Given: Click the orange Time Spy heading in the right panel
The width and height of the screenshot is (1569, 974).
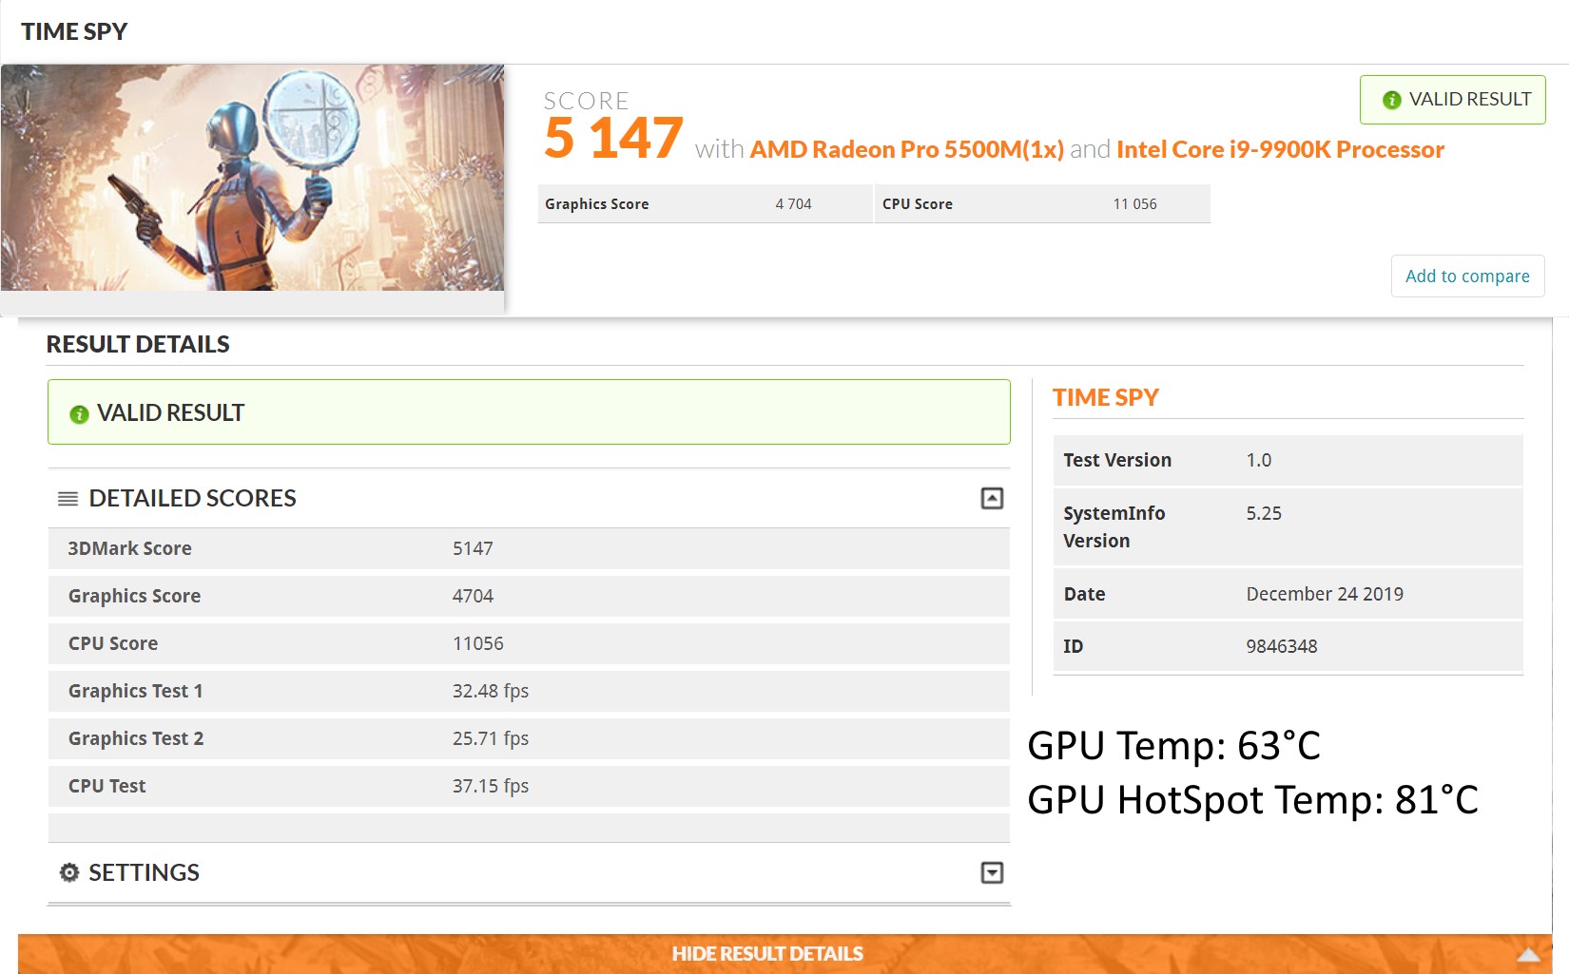Looking at the screenshot, I should coord(1105,397).
